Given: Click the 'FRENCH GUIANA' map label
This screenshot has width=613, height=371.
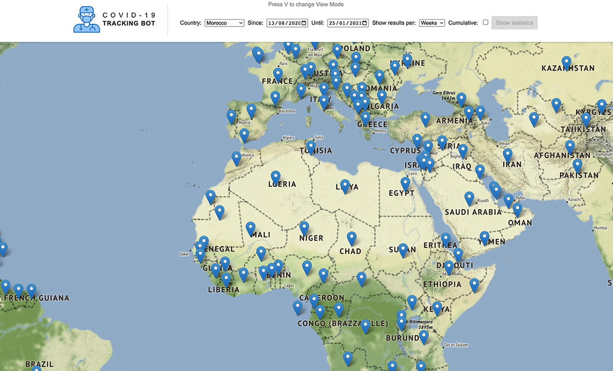Looking at the screenshot, I should tap(37, 298).
